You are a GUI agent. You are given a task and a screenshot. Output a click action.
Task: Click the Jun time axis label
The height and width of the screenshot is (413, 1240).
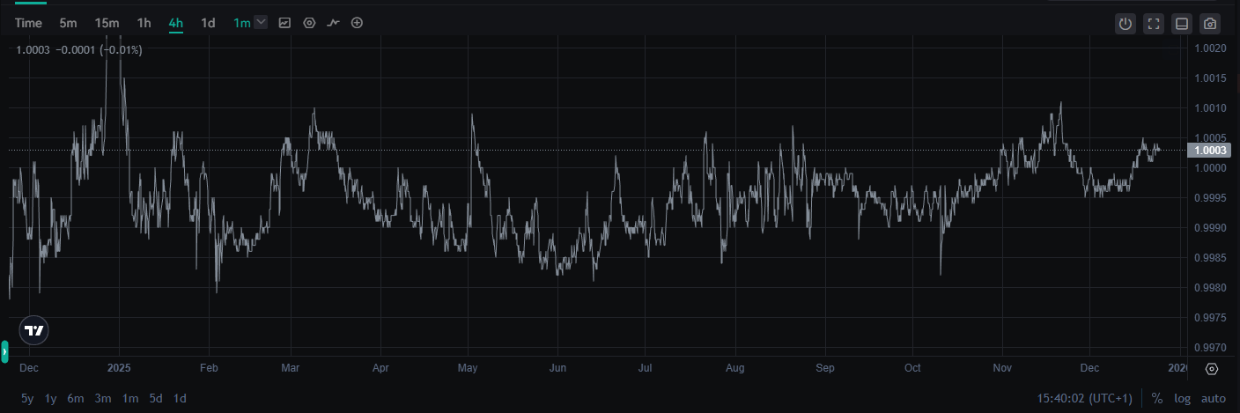pos(557,368)
